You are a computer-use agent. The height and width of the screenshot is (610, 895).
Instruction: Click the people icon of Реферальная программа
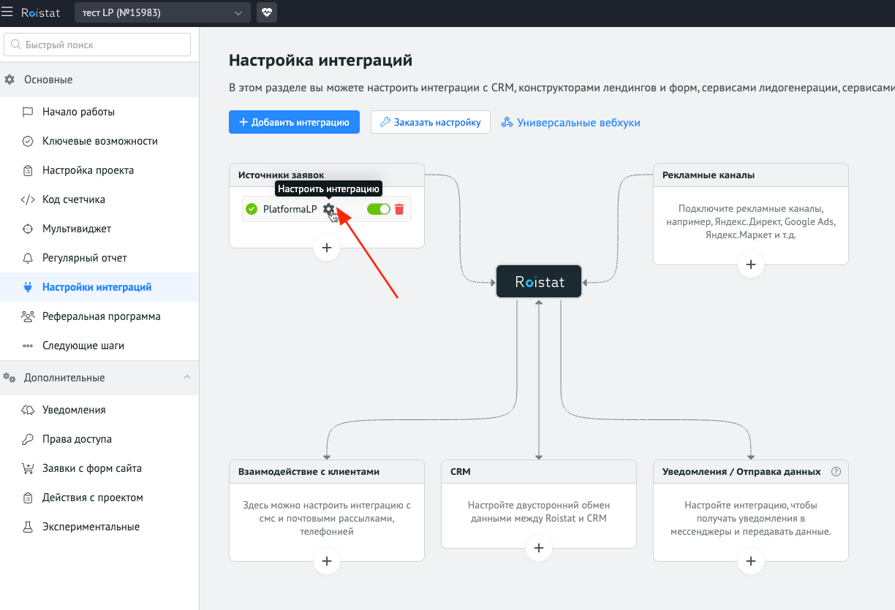coord(28,316)
